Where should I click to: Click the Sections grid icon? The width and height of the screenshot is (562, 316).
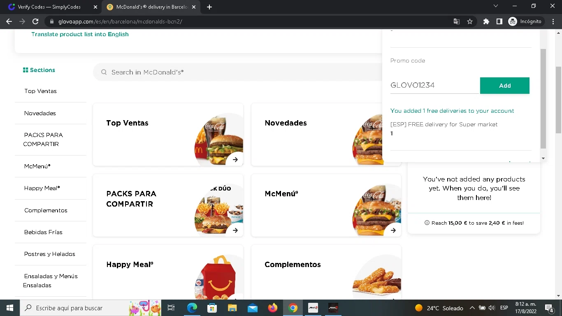tap(26, 70)
